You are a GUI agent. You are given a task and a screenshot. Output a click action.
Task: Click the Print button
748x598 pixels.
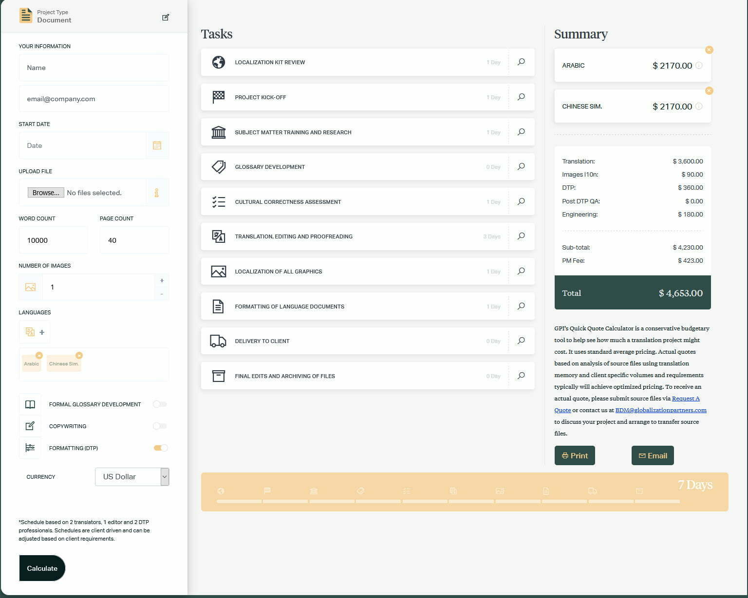(x=575, y=456)
